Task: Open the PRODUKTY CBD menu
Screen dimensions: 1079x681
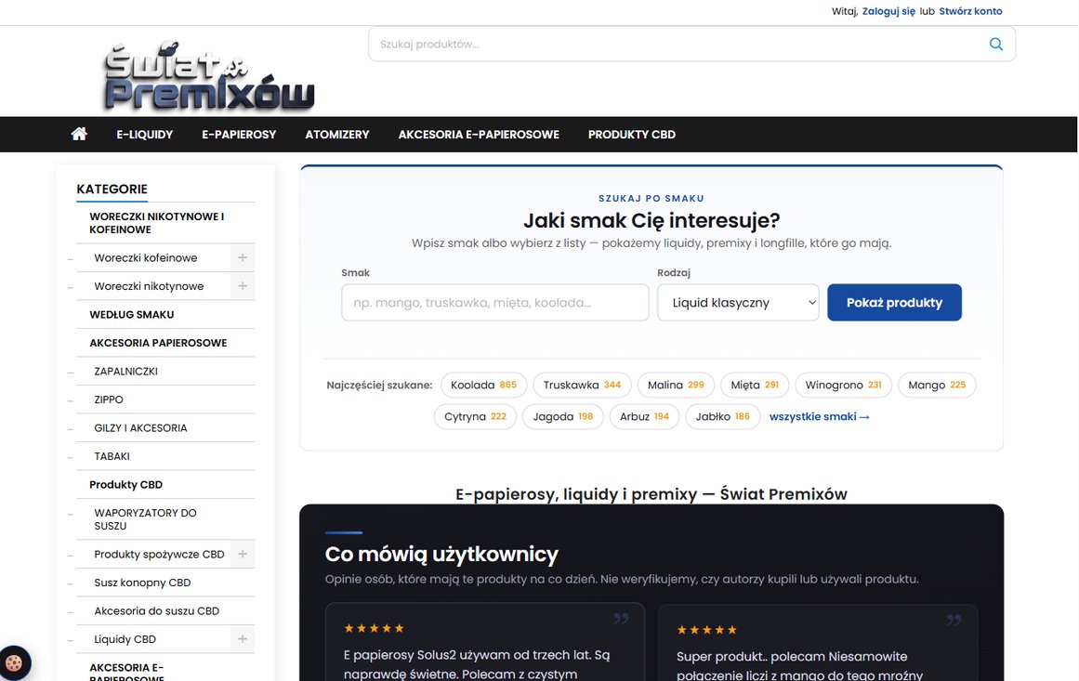Action: pyautogui.click(x=632, y=134)
